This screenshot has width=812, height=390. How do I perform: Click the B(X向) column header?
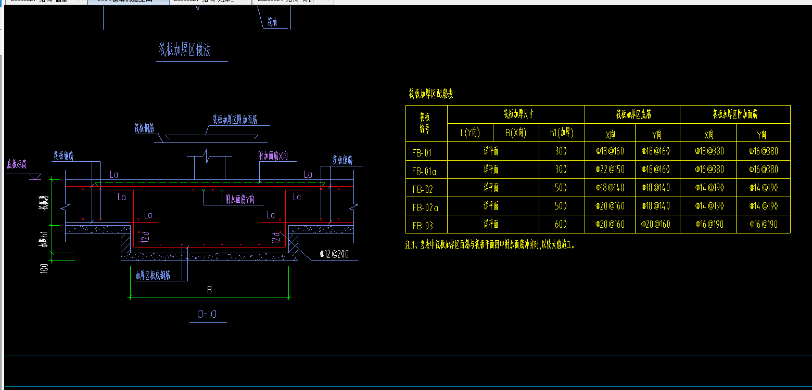(516, 133)
